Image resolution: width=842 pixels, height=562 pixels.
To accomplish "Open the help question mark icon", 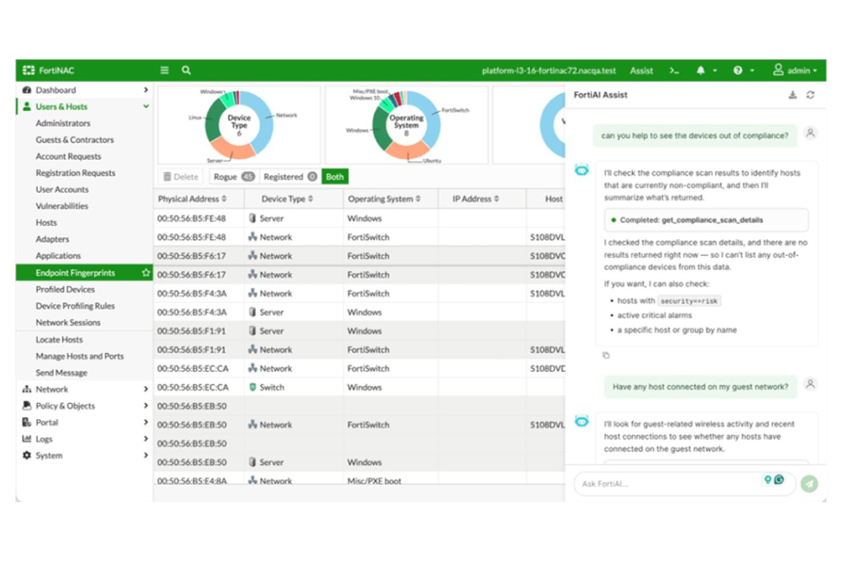I will pyautogui.click(x=738, y=71).
